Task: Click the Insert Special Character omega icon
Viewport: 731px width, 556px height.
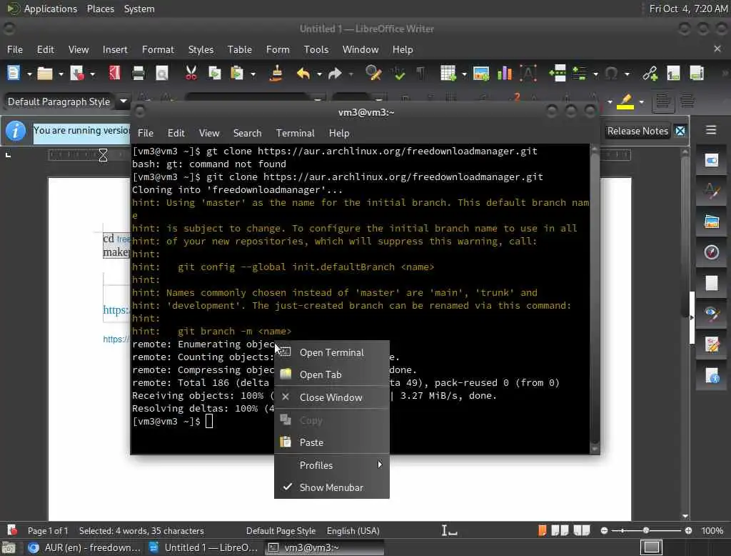Action: point(611,74)
